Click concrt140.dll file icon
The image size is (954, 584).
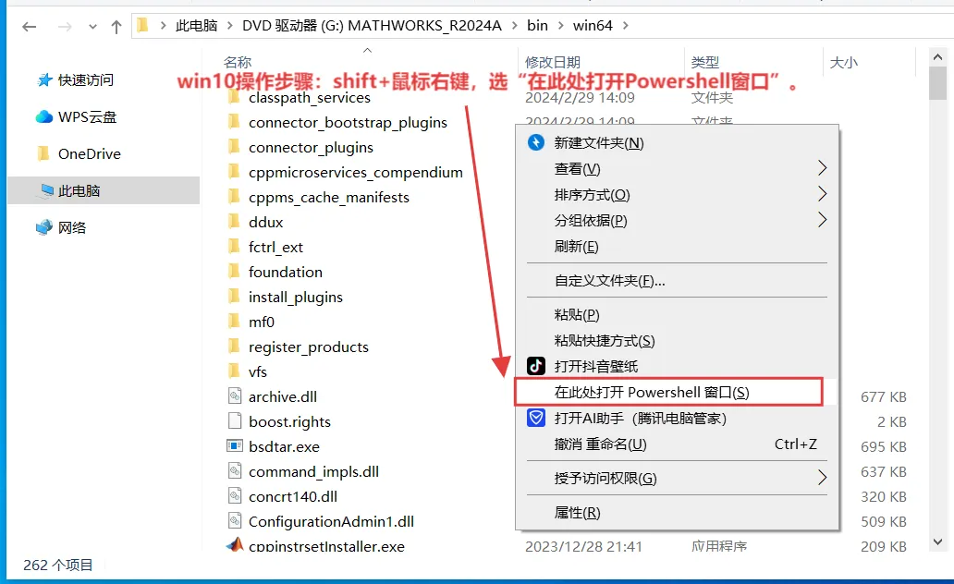(235, 496)
